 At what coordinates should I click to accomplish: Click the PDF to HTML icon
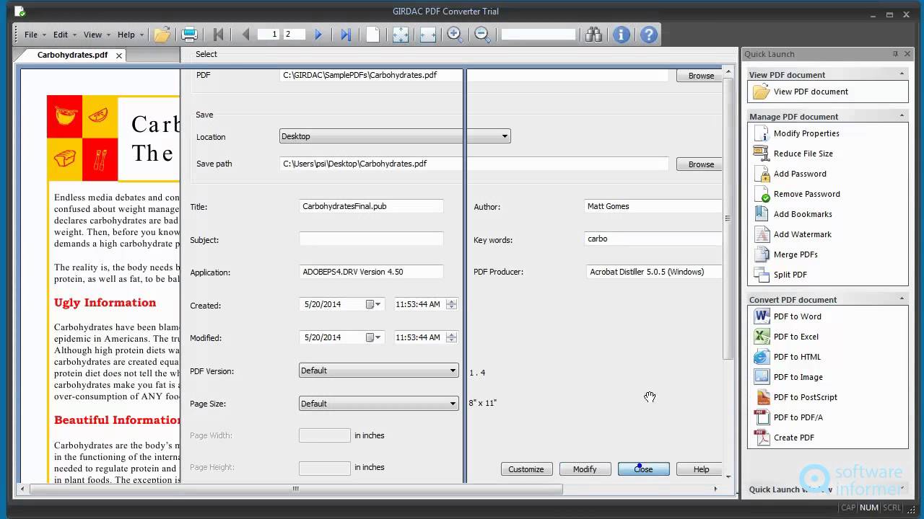[x=762, y=357]
